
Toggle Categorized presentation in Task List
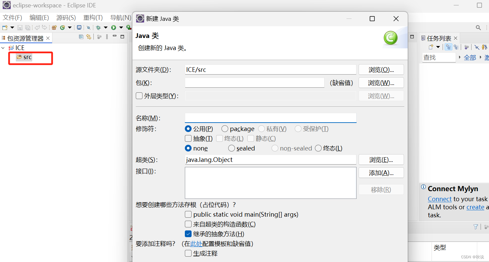448,47
